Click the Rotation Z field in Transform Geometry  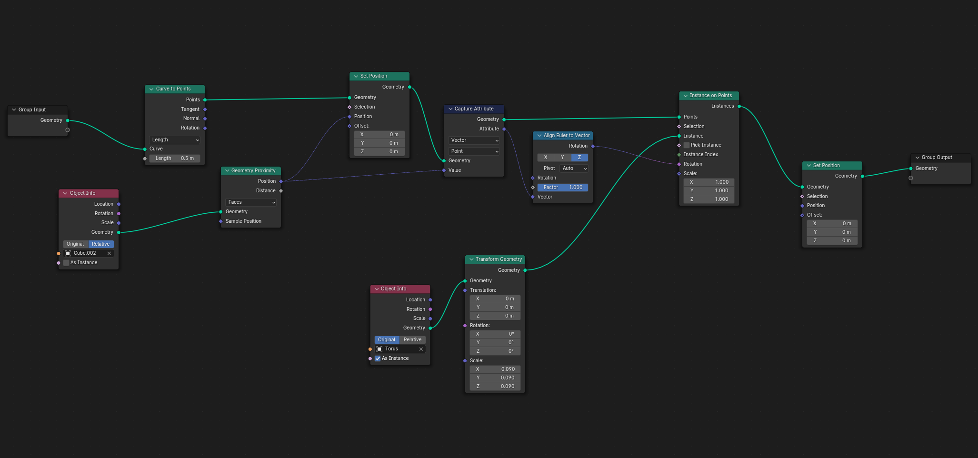pyautogui.click(x=495, y=351)
